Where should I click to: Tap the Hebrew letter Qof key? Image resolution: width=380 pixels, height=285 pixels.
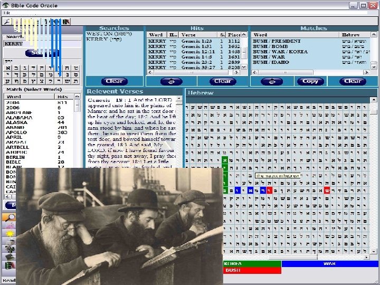pyautogui.click(x=51, y=81)
